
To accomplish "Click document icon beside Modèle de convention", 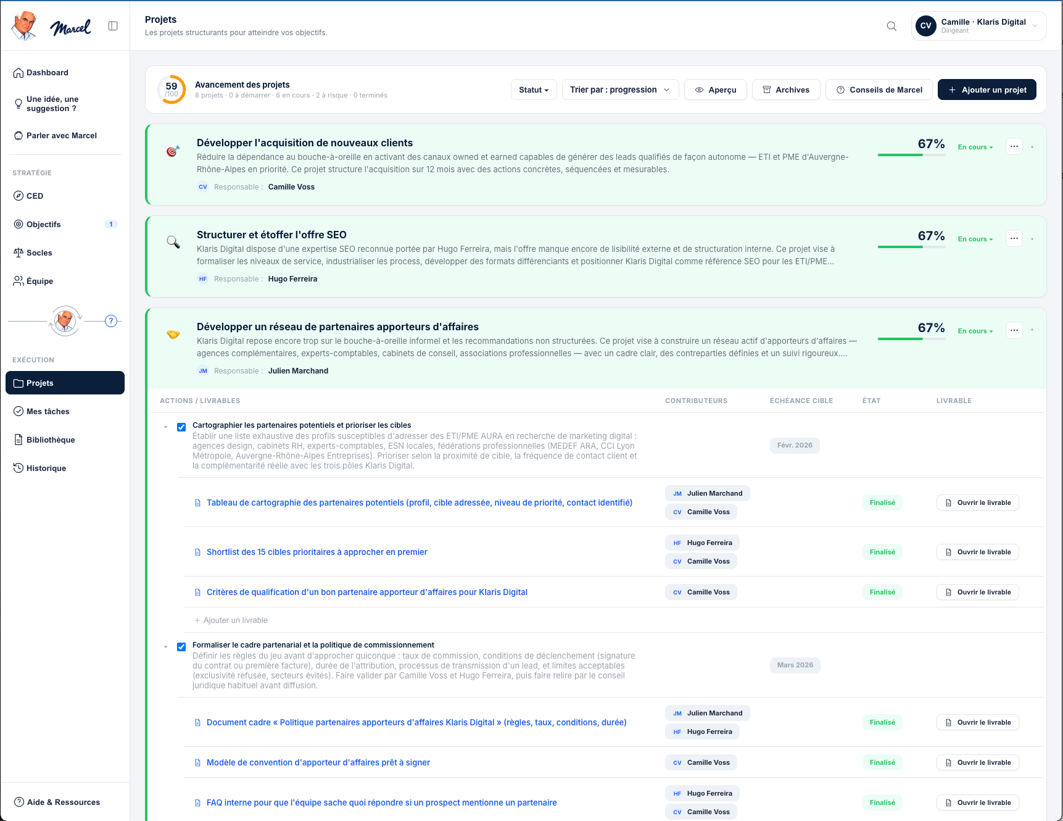I will [197, 762].
